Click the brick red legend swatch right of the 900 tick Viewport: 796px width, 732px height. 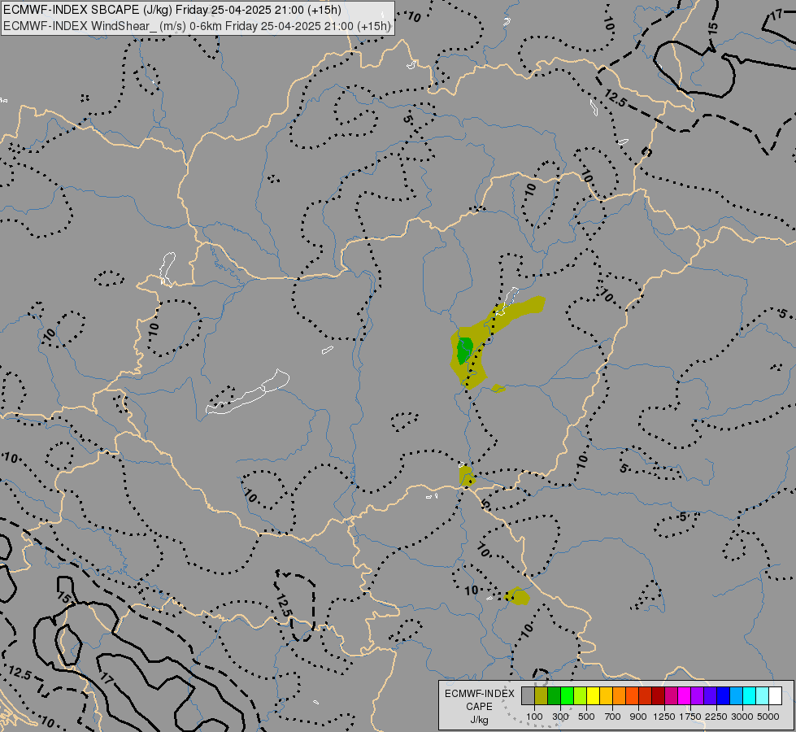646,695
